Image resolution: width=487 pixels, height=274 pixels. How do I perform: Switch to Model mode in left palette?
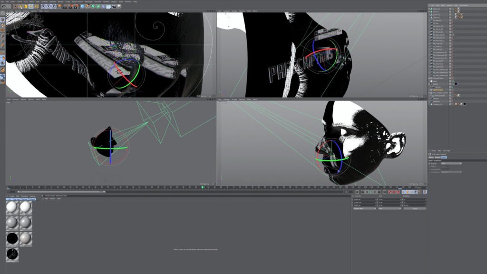(2, 20)
